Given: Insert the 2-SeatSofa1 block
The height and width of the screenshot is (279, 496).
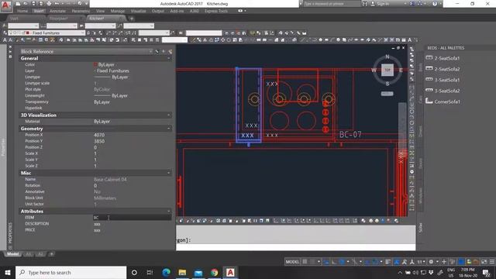Looking at the screenshot, I should (x=443, y=58).
